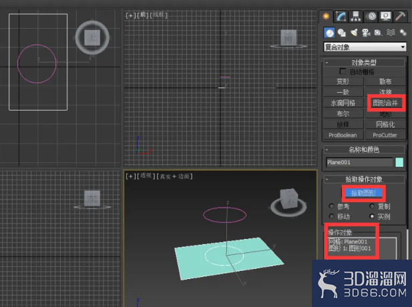
Task: Select the Systems gears category icon
Action: click(x=403, y=33)
